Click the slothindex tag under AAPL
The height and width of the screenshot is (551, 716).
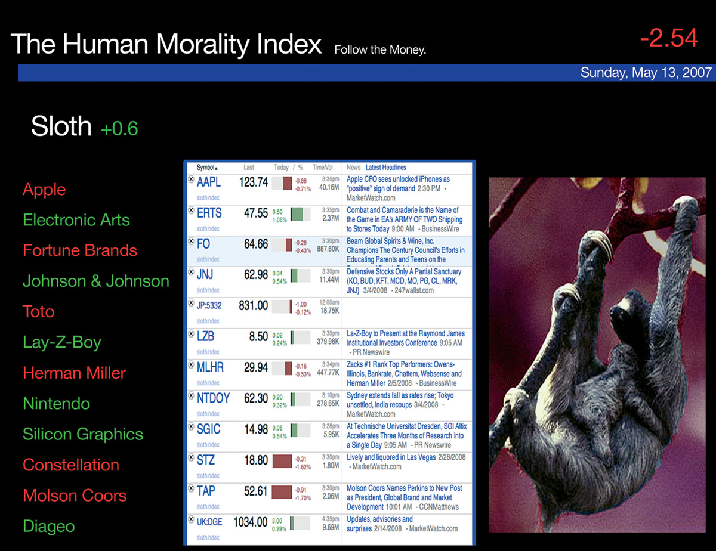[x=208, y=197]
